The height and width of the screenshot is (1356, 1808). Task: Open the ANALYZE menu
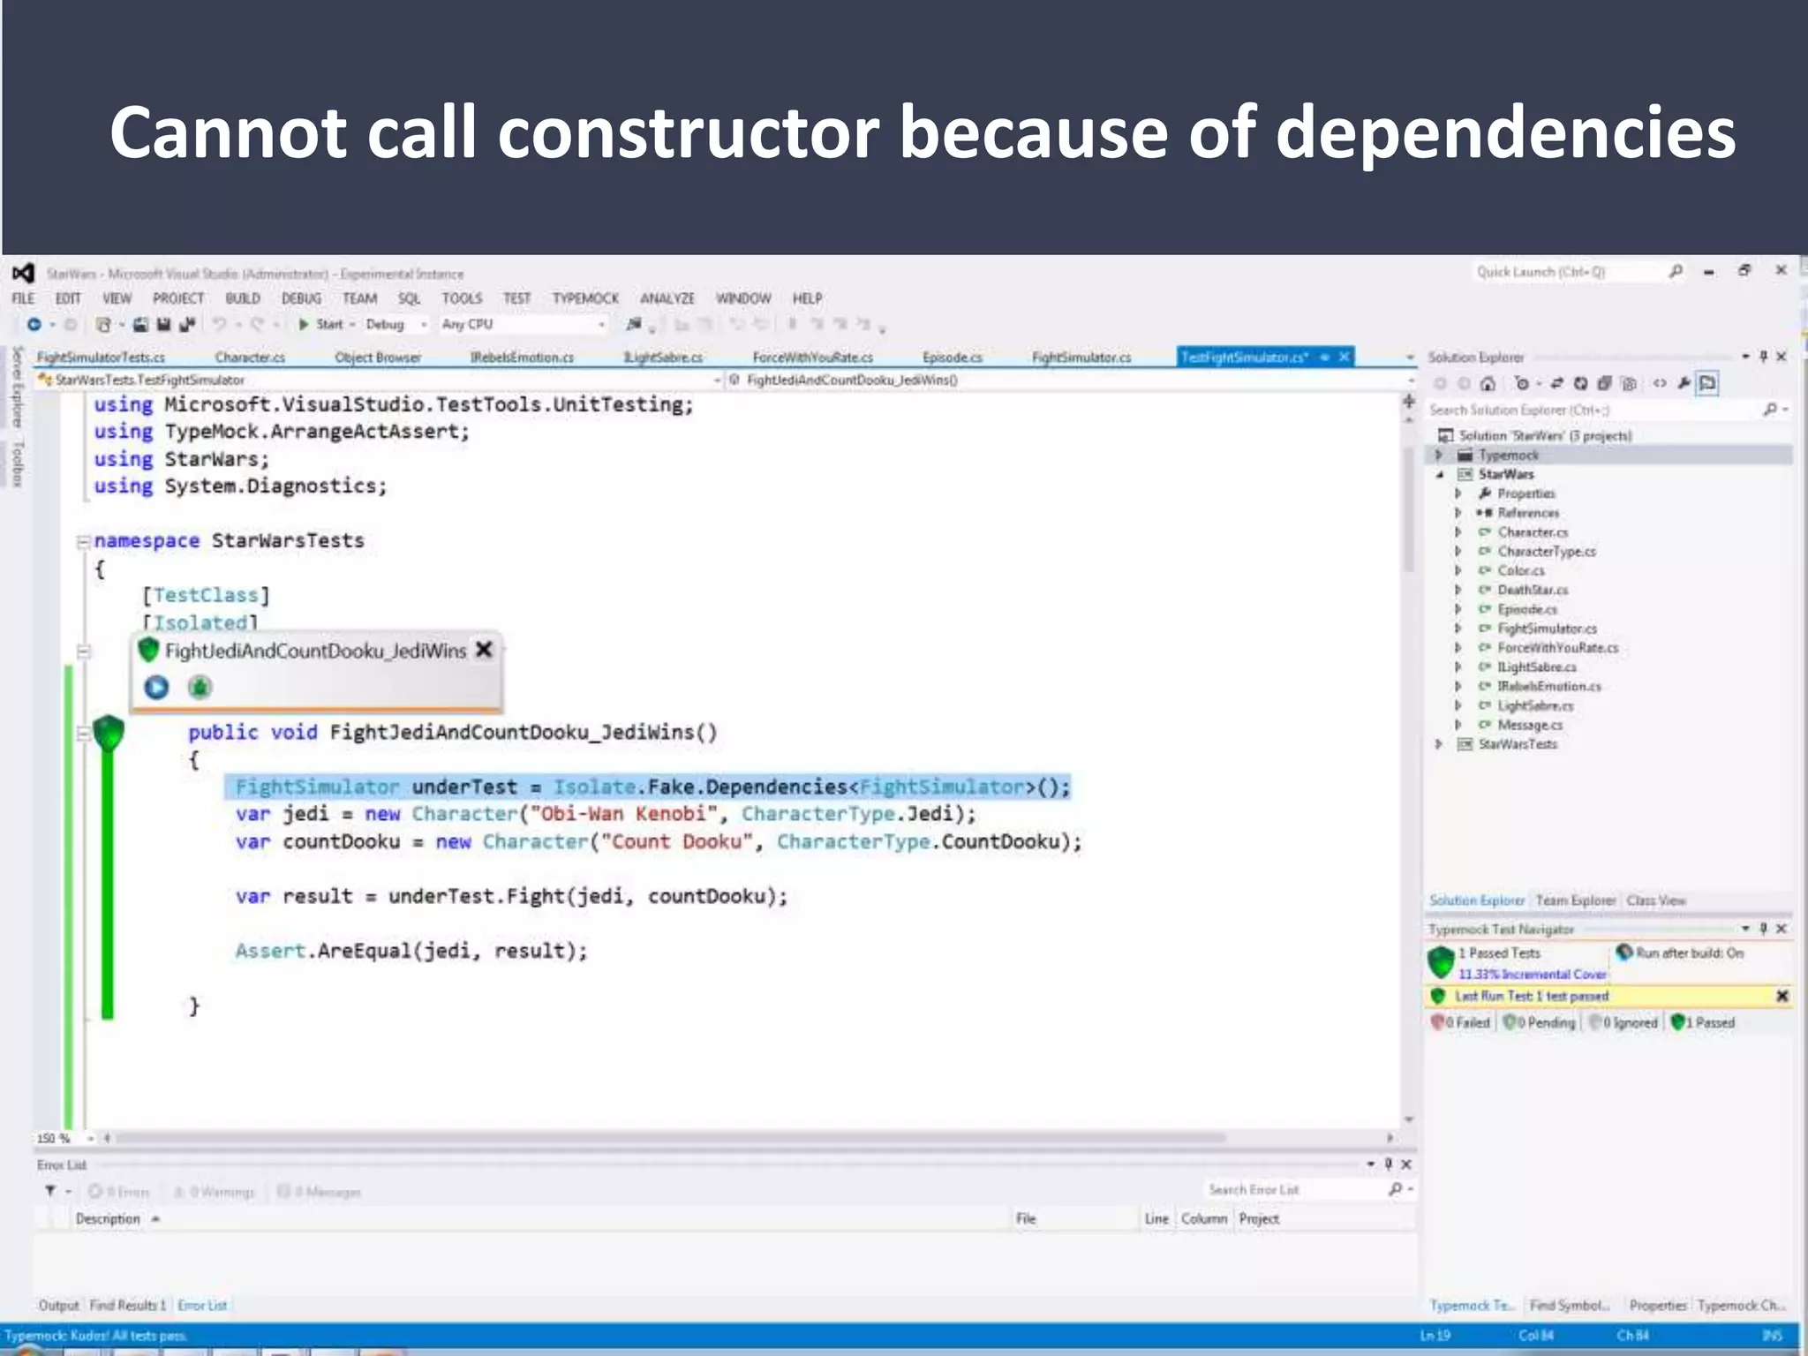[667, 298]
